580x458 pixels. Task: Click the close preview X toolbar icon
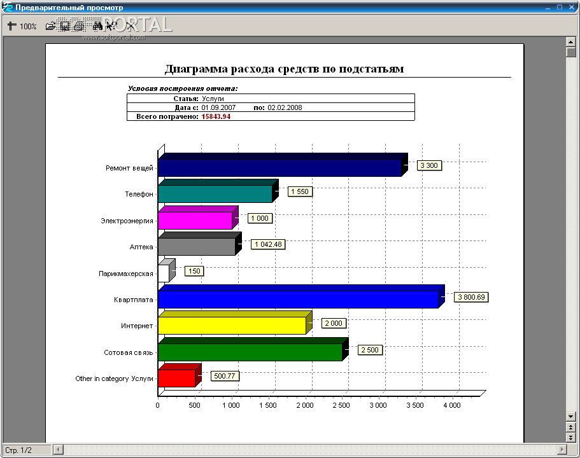click(x=131, y=26)
